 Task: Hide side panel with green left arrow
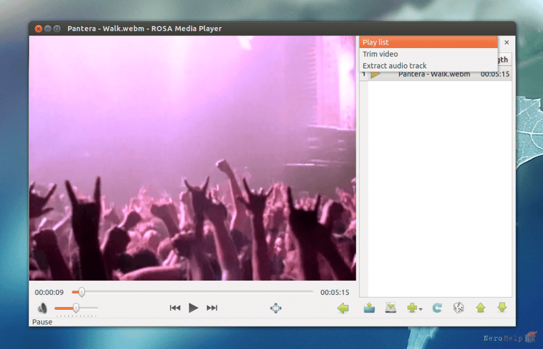[x=343, y=308]
